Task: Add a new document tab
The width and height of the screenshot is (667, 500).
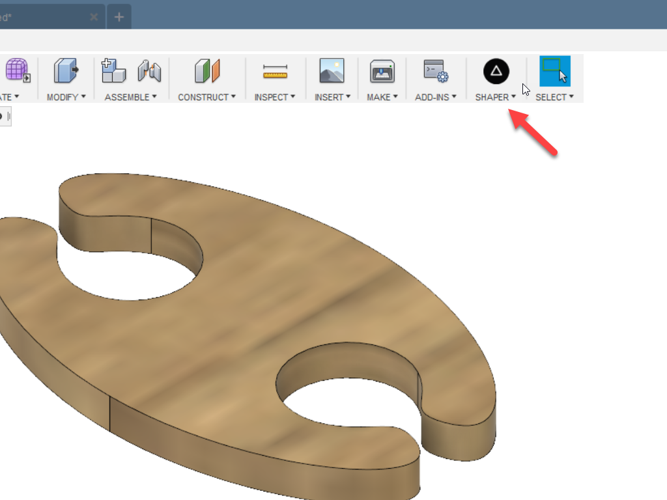Action: coord(119,17)
